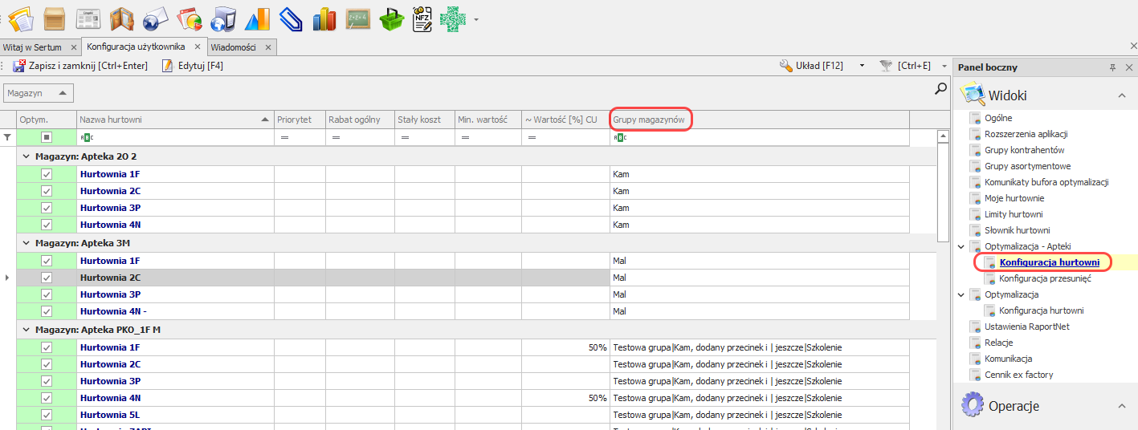
Task: Open the wooden crate toolbar icon
Action: pyautogui.click(x=55, y=18)
